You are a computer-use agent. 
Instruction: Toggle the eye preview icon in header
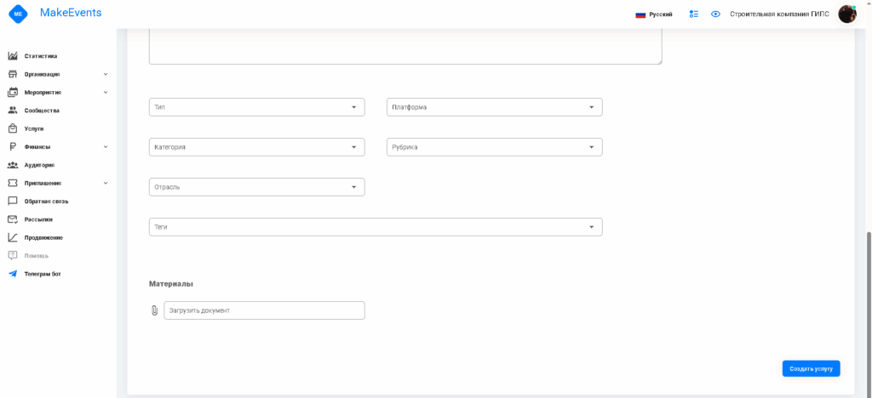click(x=715, y=14)
